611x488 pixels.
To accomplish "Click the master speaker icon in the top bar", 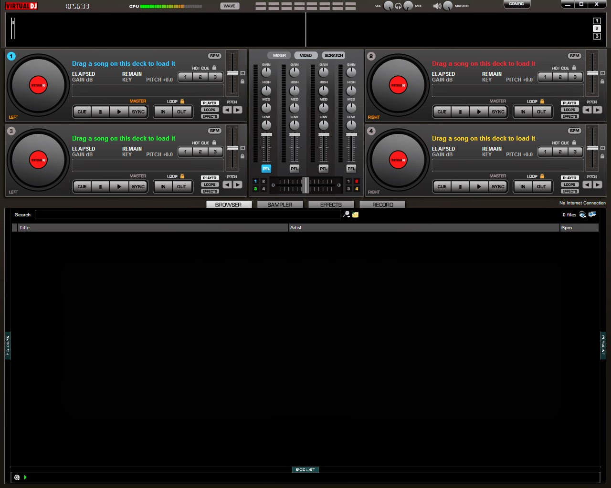I will (x=437, y=6).
